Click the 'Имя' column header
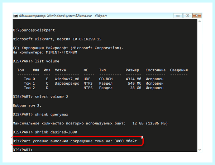Image resolution: width=215 pixels, height=165 pixels. pyautogui.click(x=47, y=70)
